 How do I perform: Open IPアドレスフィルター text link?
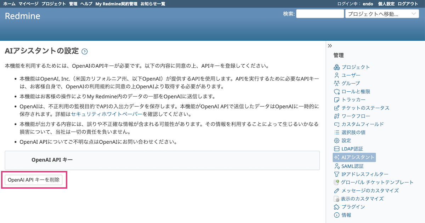point(365,174)
